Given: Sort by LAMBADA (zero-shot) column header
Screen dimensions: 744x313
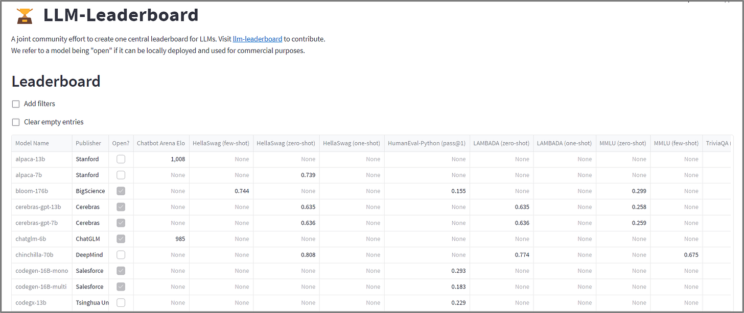Looking at the screenshot, I should (501, 143).
